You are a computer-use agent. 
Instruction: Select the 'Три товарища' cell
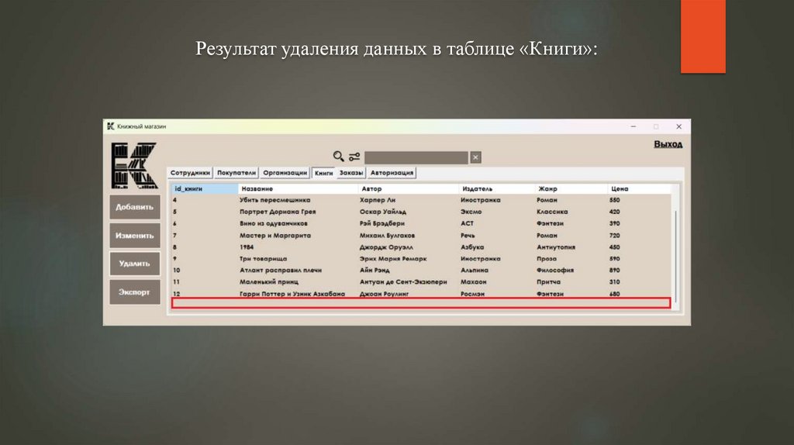coord(263,259)
